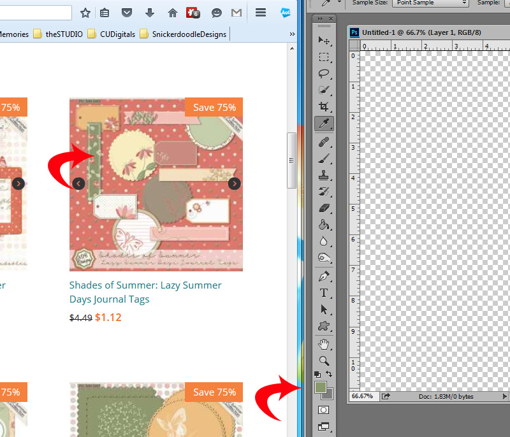The width and height of the screenshot is (510, 437).
Task: Open the Sample Size dropdown
Action: [430, 3]
